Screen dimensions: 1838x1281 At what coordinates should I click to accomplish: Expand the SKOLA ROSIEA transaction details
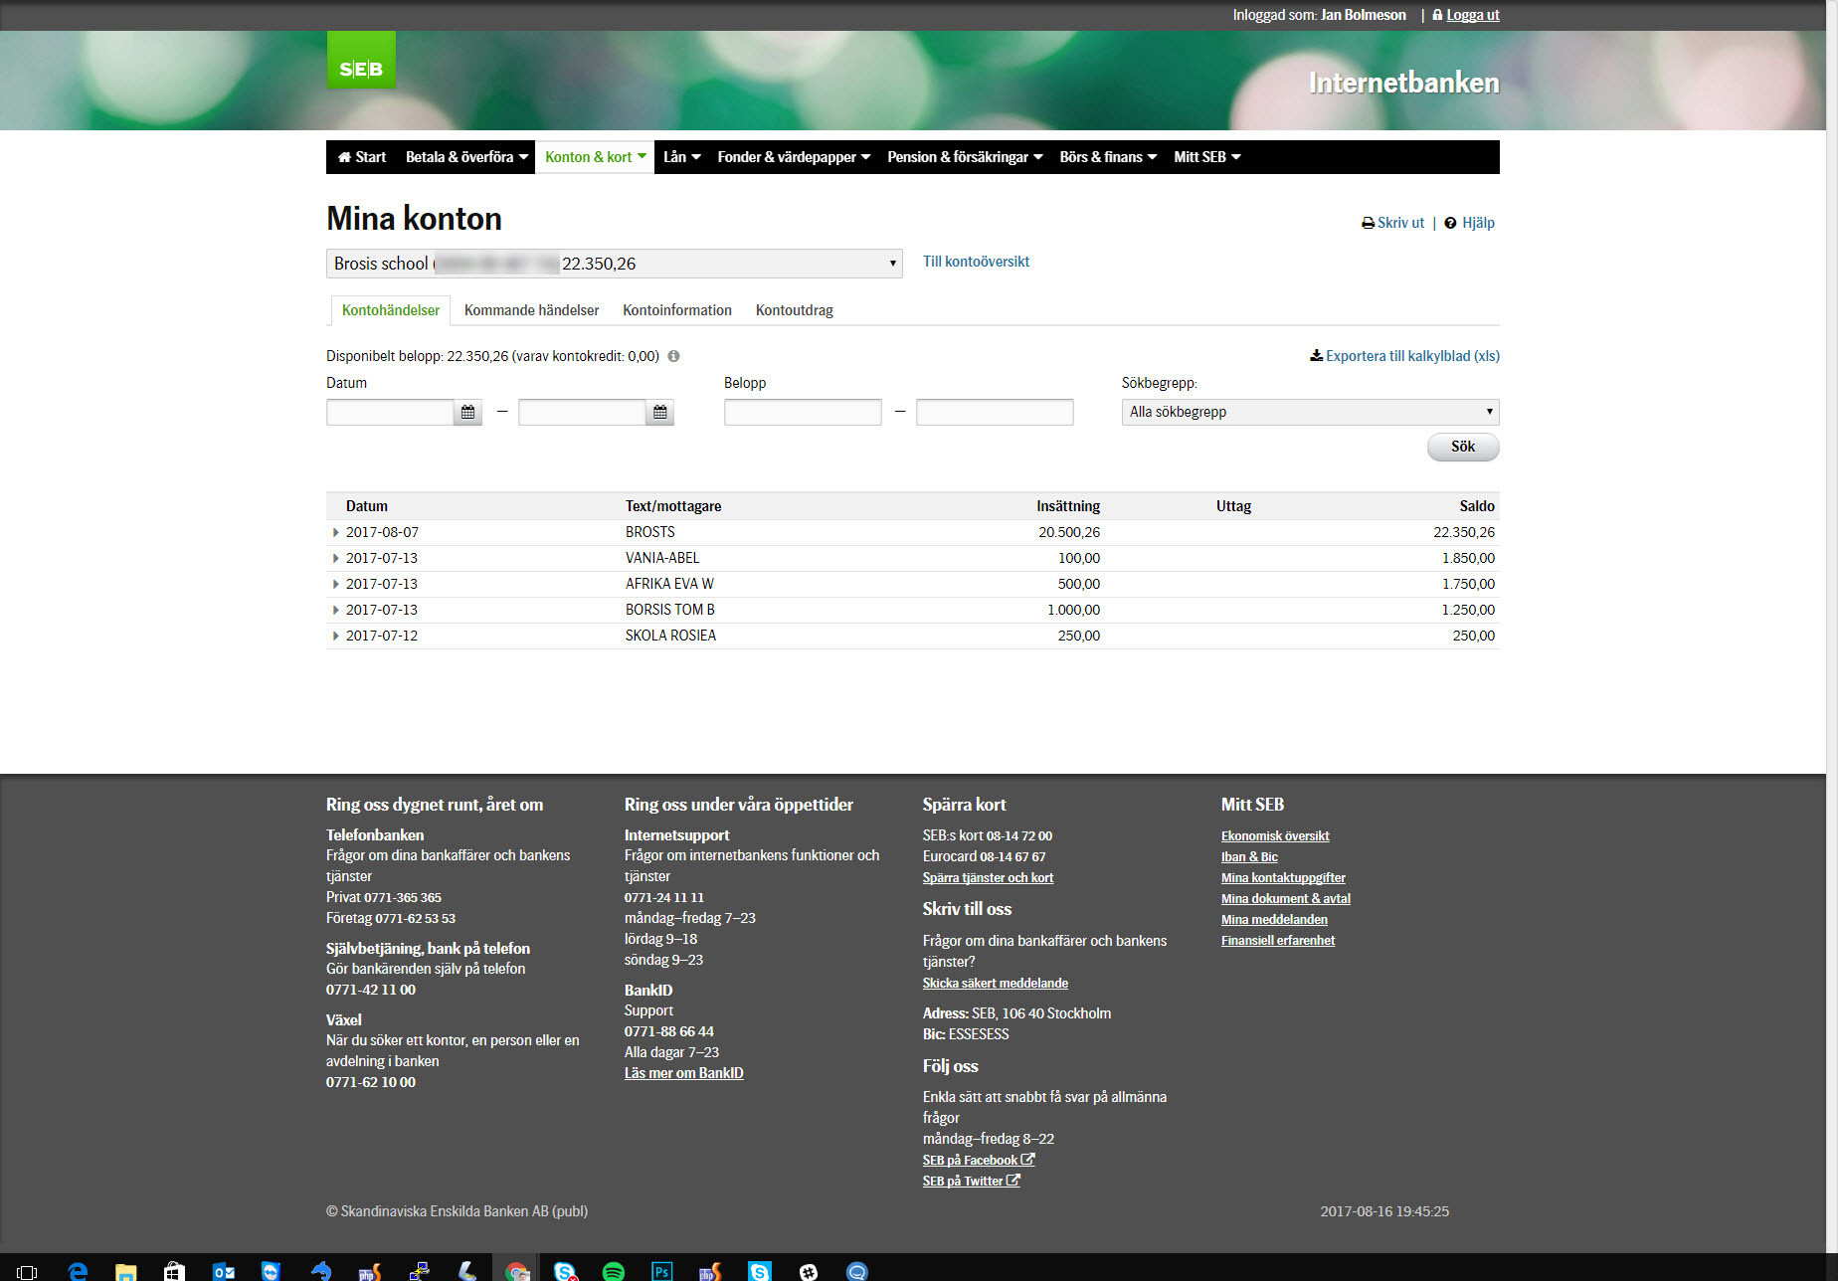point(335,637)
